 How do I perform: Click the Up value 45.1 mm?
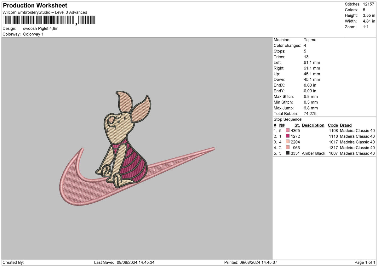312,74
